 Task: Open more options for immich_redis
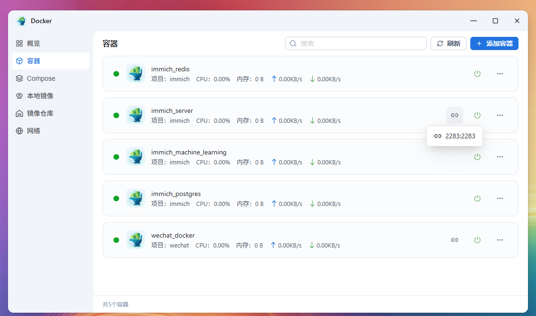coord(500,73)
